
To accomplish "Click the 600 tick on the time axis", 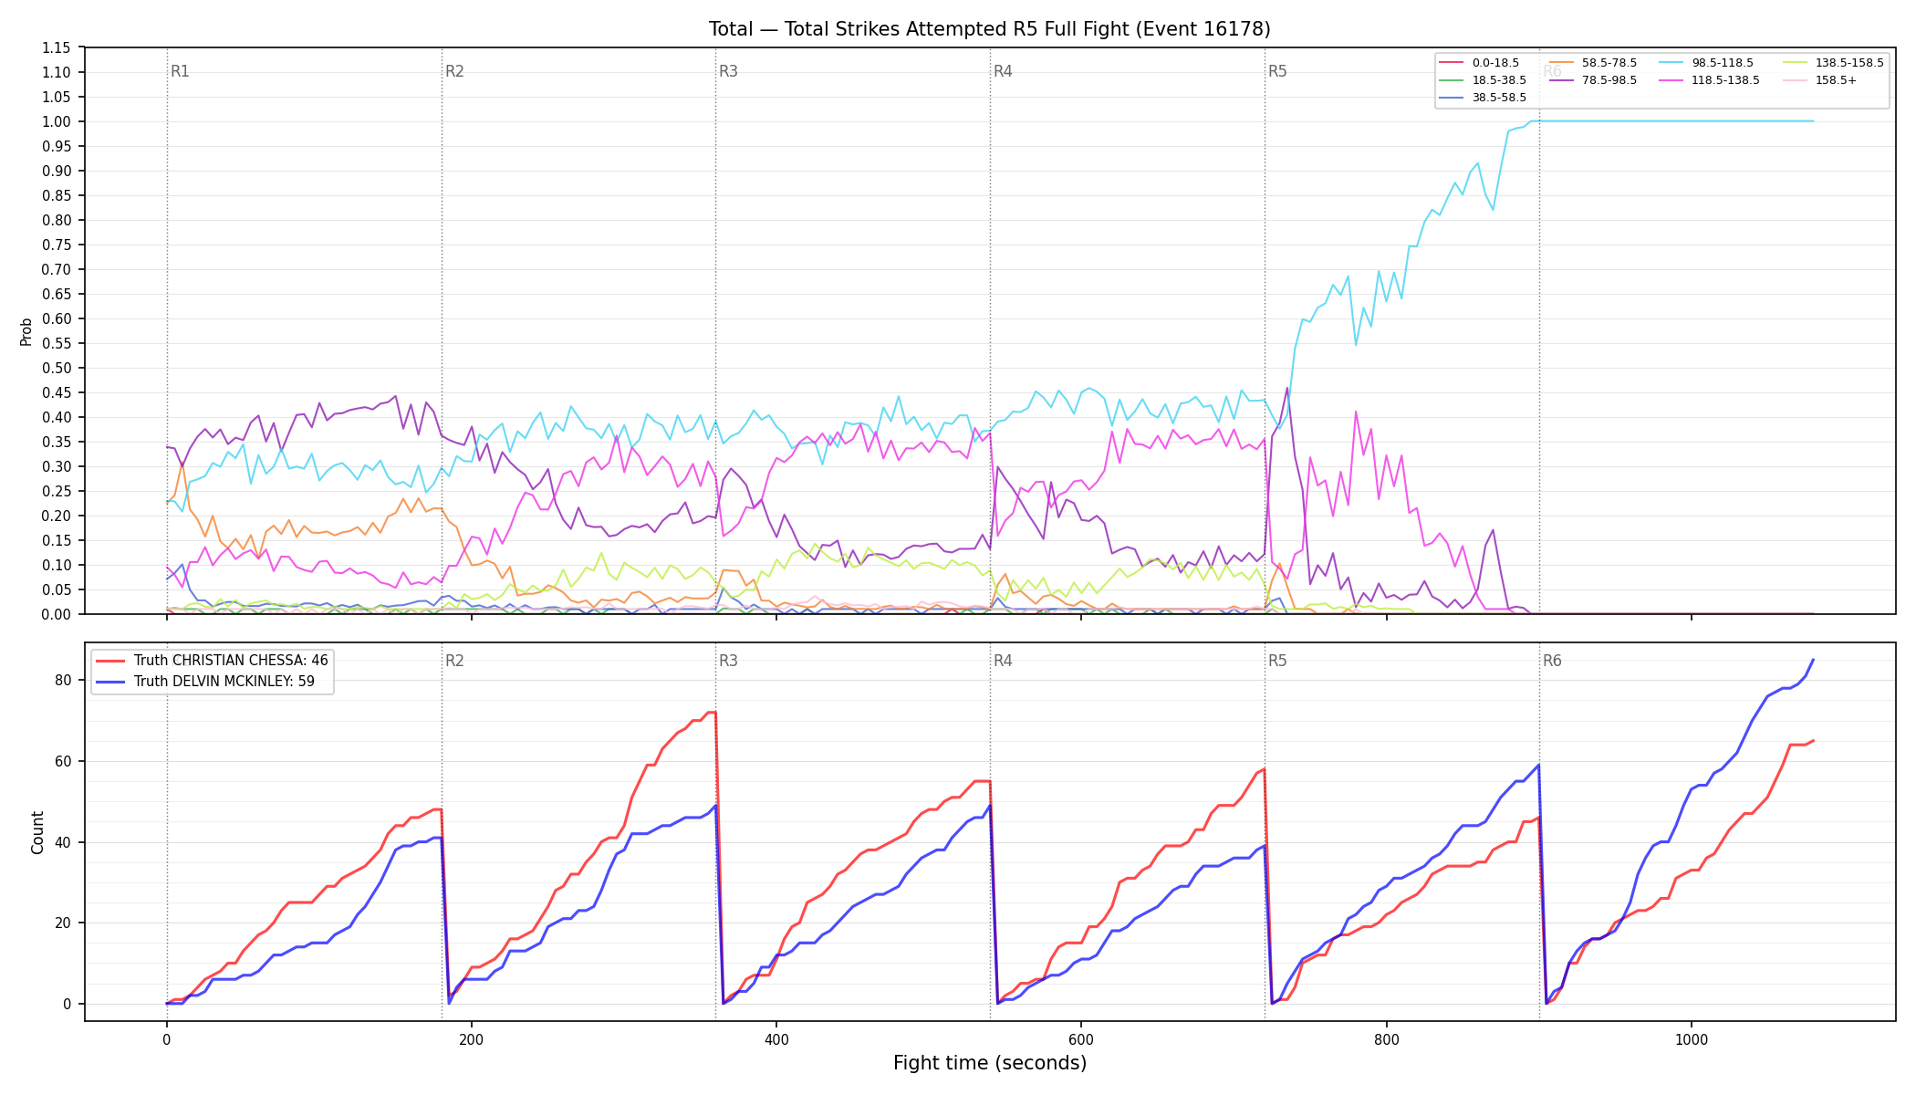I will (x=1080, y=1039).
